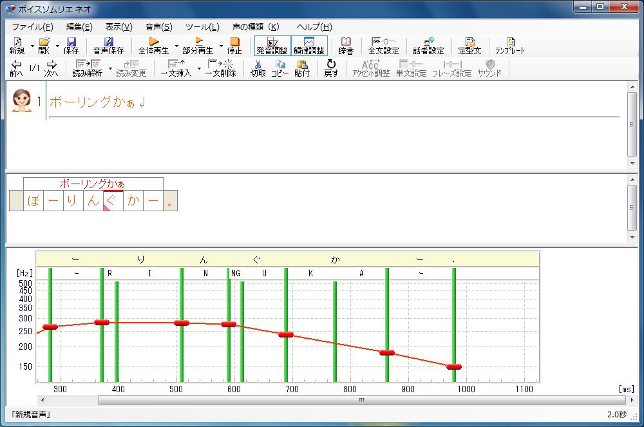Click the 読み変更 reading change icon
The width and height of the screenshot is (644, 427).
pos(131,68)
